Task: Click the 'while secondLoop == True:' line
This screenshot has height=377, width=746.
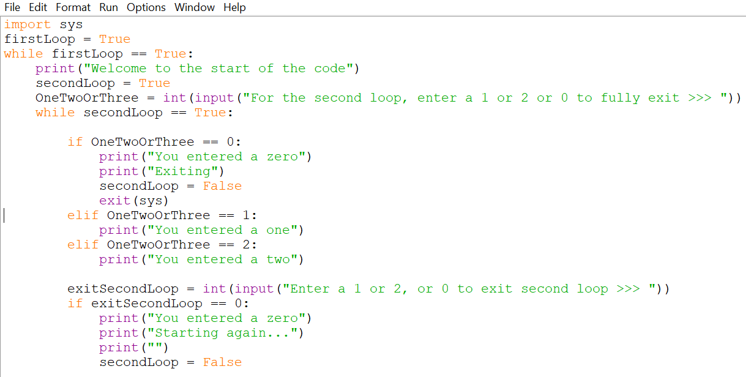Action: pyautogui.click(x=135, y=113)
